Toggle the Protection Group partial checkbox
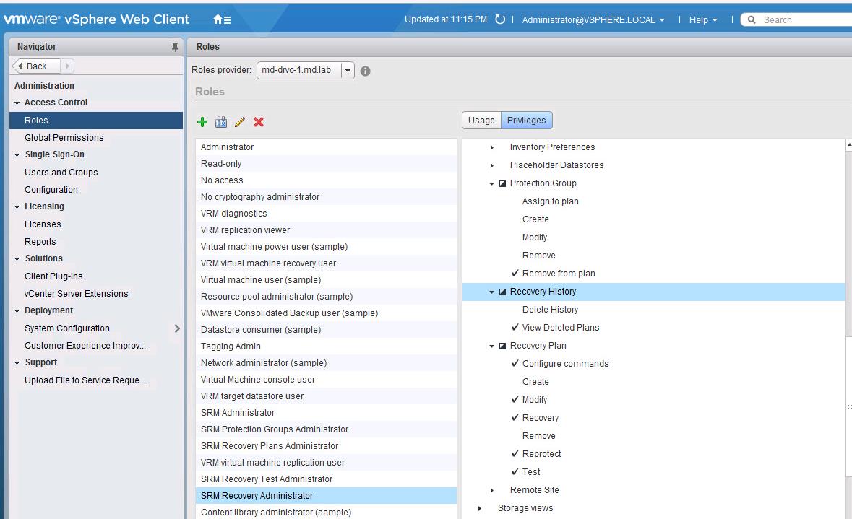This screenshot has height=519, width=852. click(x=503, y=183)
